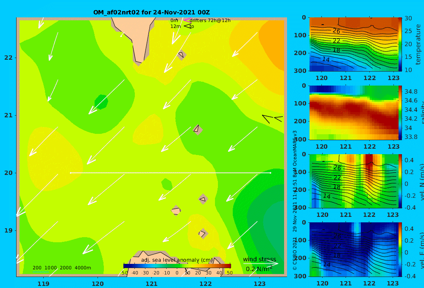
Task: Click the '1000' bathymetry legend label
Action: 50,268
